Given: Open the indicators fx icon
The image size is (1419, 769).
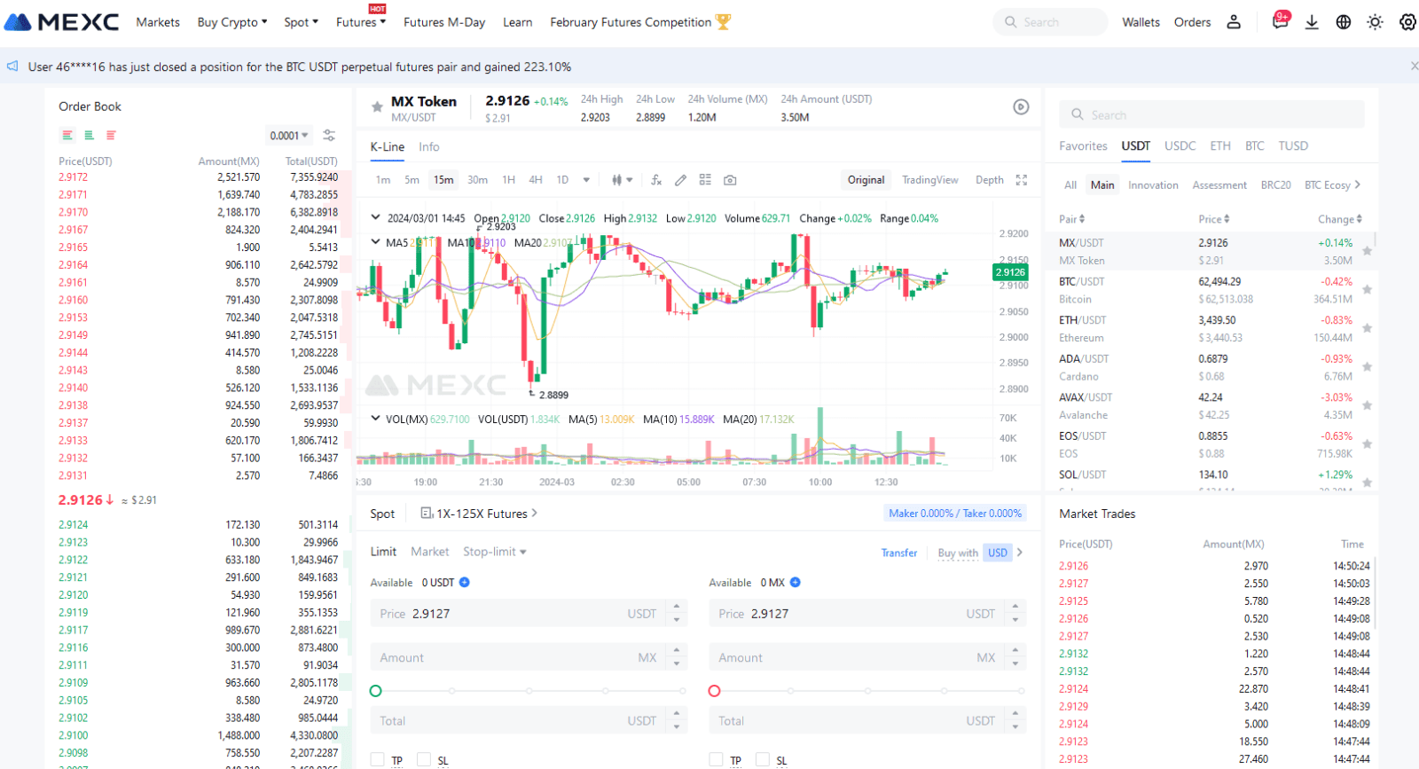Looking at the screenshot, I should (x=656, y=180).
